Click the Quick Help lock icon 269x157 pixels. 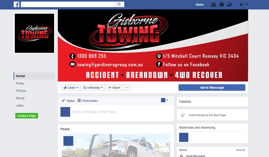241,4
